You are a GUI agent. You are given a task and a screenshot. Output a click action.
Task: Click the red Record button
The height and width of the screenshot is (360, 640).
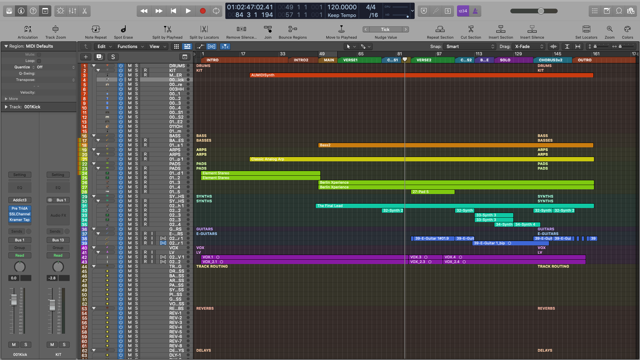point(203,11)
